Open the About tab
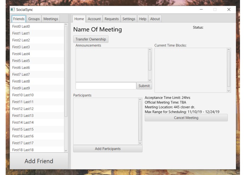 point(155,19)
